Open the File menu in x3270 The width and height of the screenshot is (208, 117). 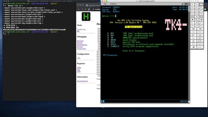(105, 4)
